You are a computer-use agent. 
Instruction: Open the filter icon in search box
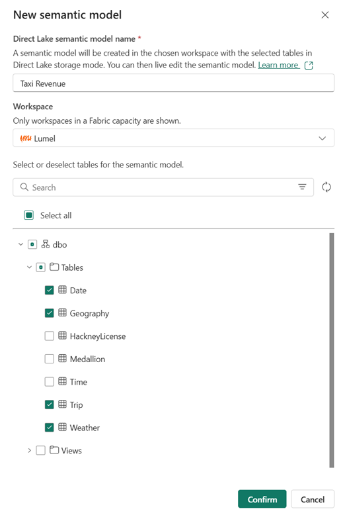click(x=302, y=187)
